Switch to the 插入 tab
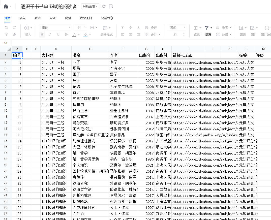This screenshot has width=271, height=220. 22,18
